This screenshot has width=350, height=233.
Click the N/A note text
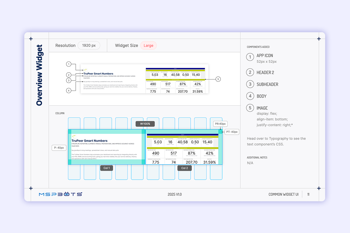[250, 163]
